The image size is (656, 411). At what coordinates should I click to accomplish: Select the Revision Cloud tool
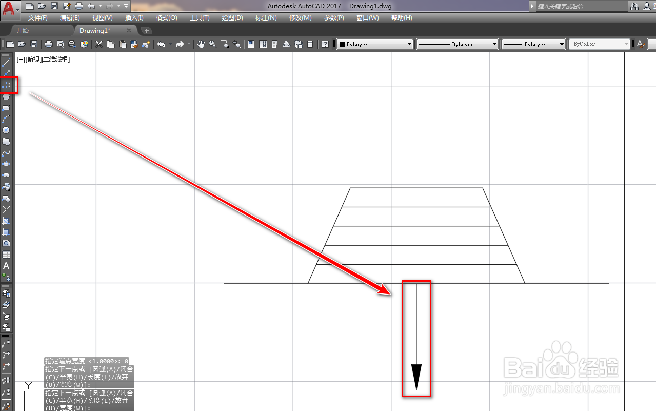(6, 142)
